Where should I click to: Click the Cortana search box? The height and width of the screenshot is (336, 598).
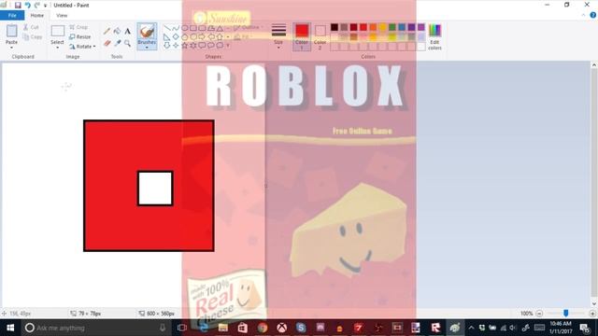(x=95, y=328)
